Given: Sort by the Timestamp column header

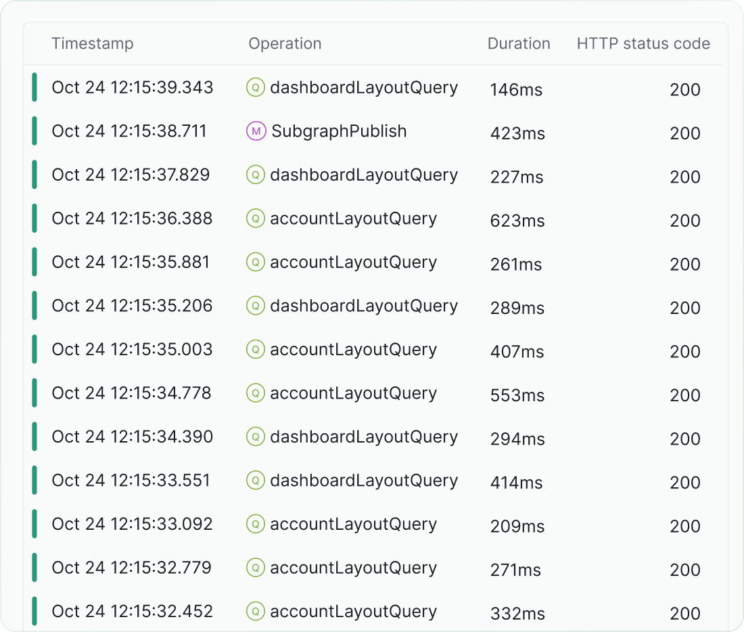Looking at the screenshot, I should (92, 43).
